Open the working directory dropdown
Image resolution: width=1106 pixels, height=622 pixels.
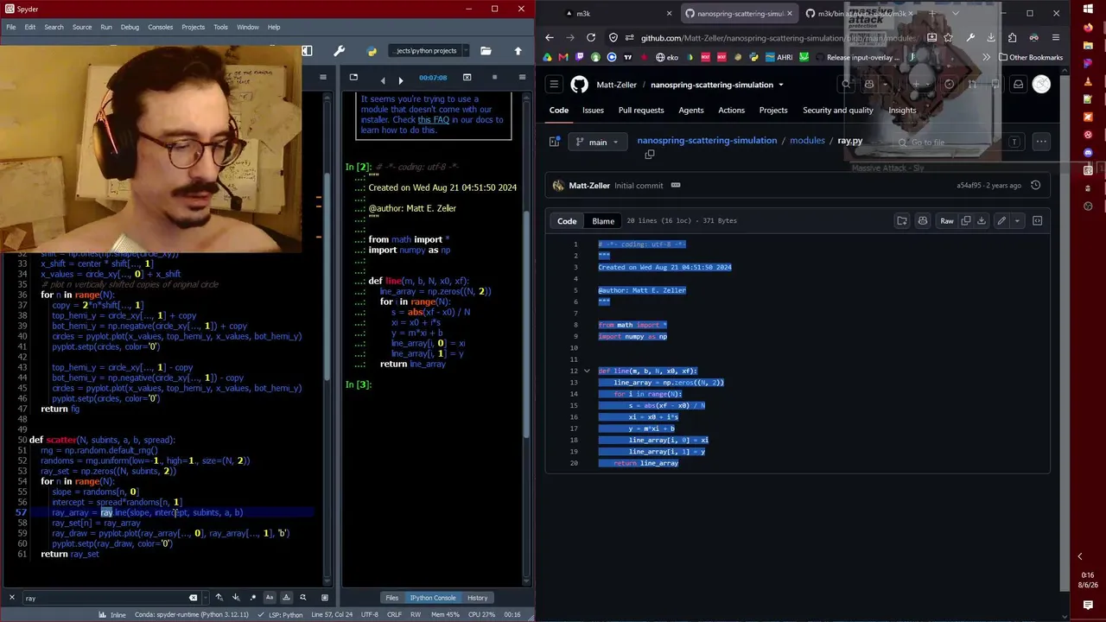point(466,51)
